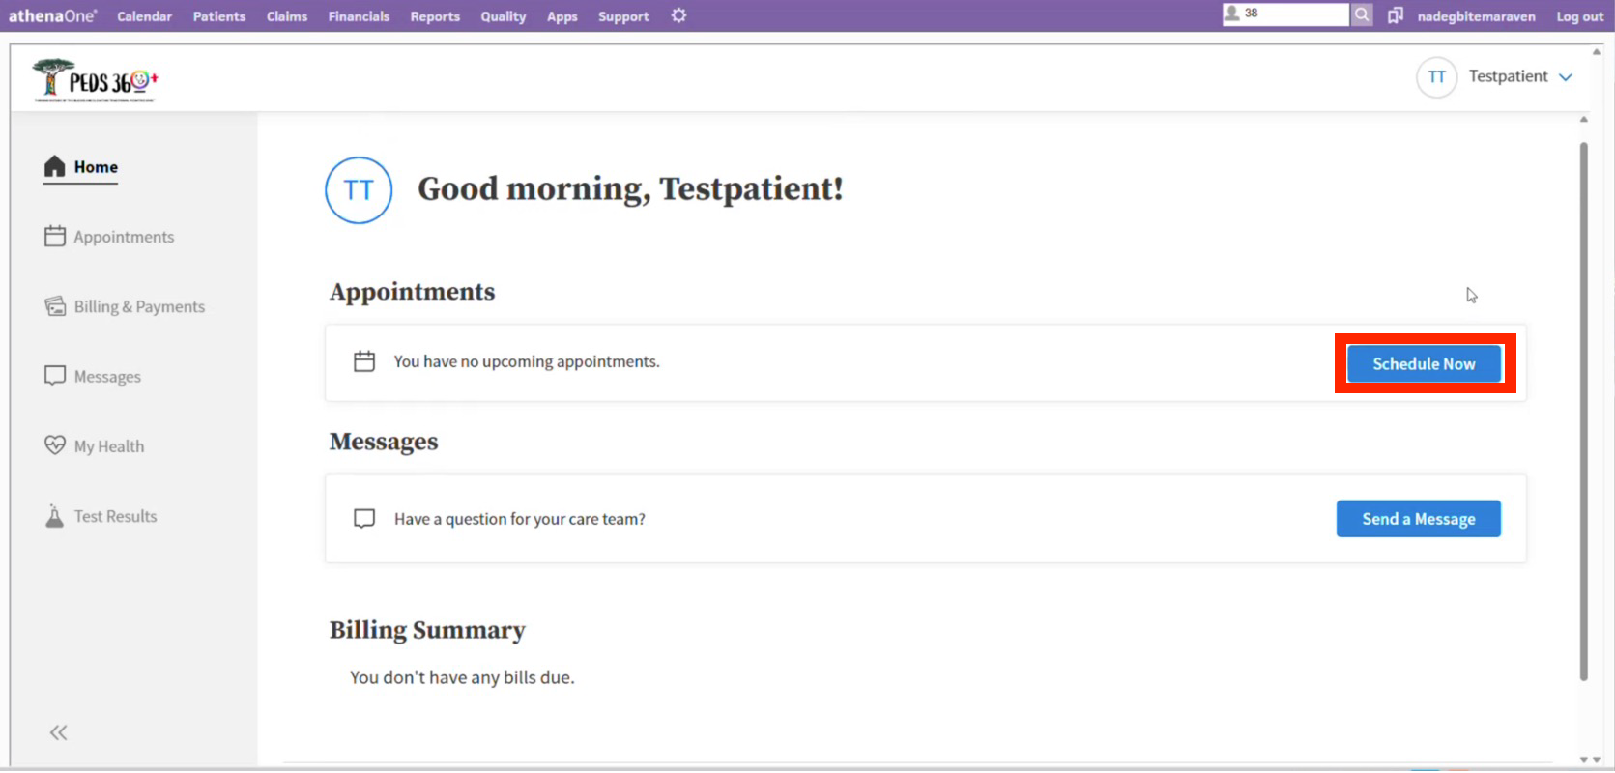The image size is (1615, 773).
Task: Click the calendar icon in appointments card
Action: click(x=364, y=361)
